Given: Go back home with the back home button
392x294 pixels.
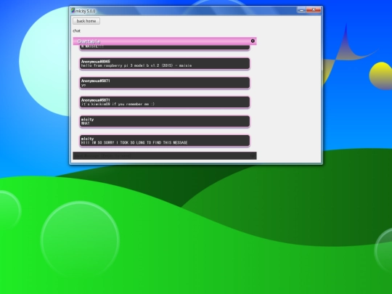Looking at the screenshot, I should point(86,21).
